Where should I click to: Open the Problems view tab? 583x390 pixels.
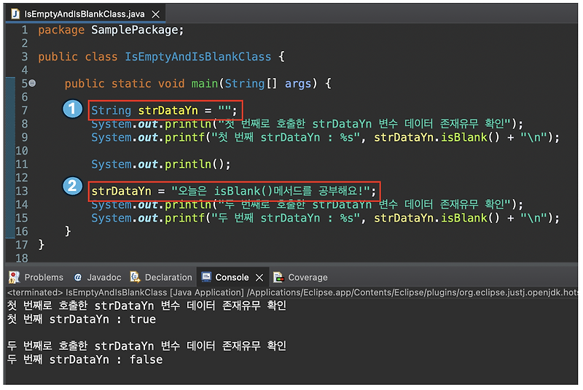[36, 278]
